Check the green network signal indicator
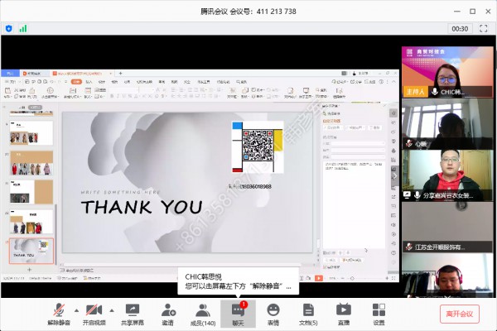497x331 pixels. [x=23, y=28]
